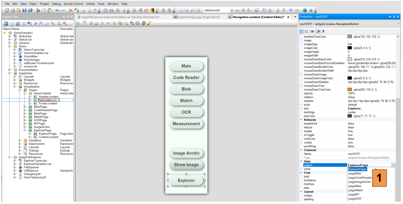The width and height of the screenshot is (403, 204).
Task: Click the Undo arrow in the toolbar
Action: (57, 10)
